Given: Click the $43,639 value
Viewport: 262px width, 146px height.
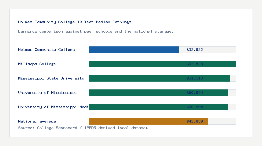Looking at the screenshot, I should [195, 121].
